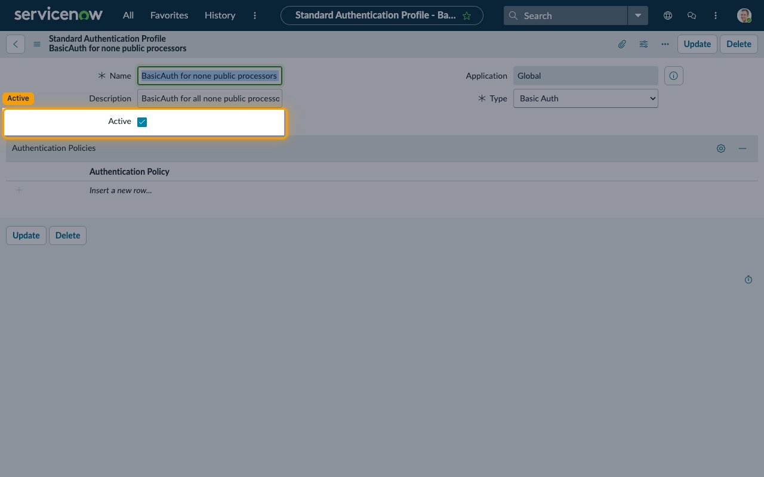Open more form options ellipsis
This screenshot has height=477, width=764.
pos(665,44)
